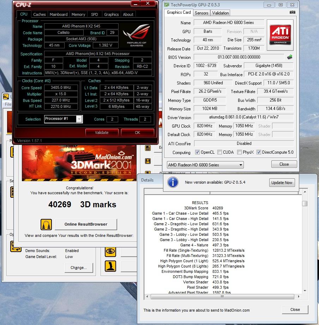Click the Core Voltage 1.392 V value
Screen dimensions: 319x325
(106, 45)
